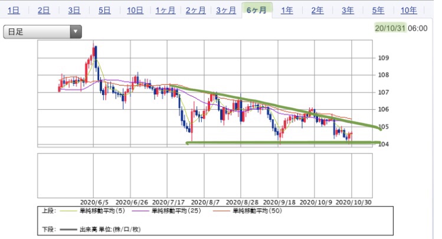
Task: Click the 107 price axis label
Action: pos(384,92)
